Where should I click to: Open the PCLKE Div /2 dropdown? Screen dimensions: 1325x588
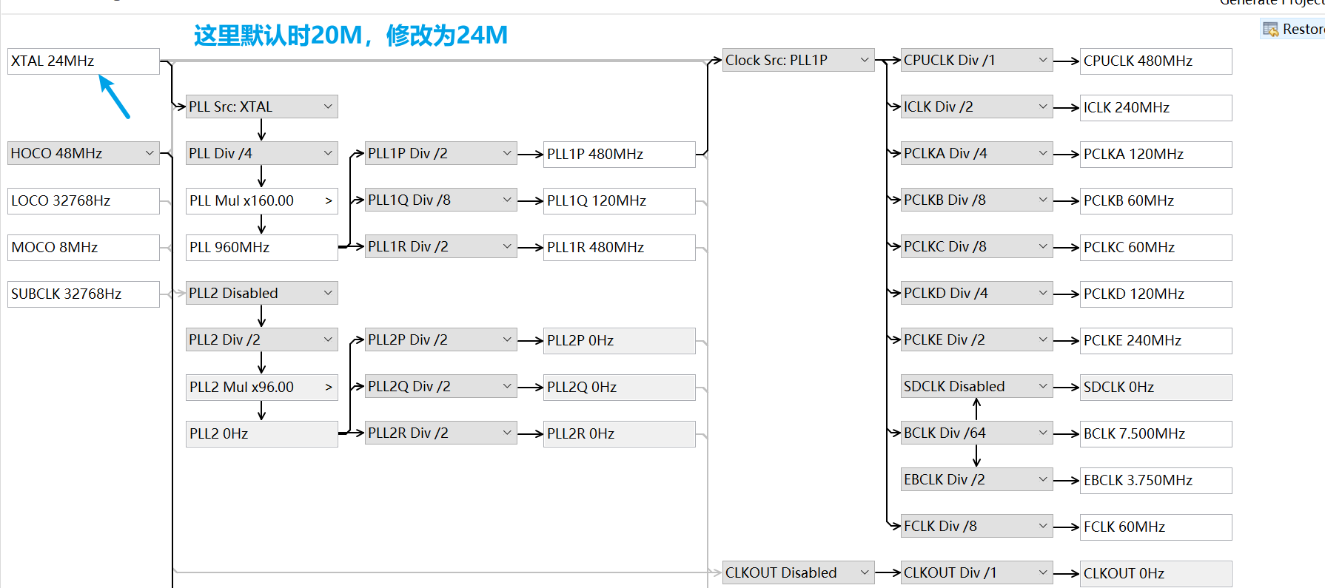coord(977,339)
